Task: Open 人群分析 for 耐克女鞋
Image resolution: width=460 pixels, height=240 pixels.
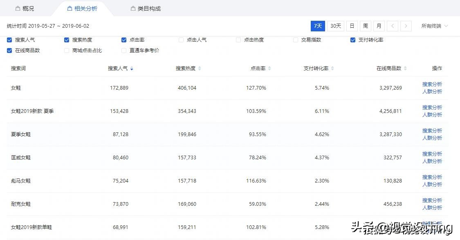Action: click(x=431, y=207)
